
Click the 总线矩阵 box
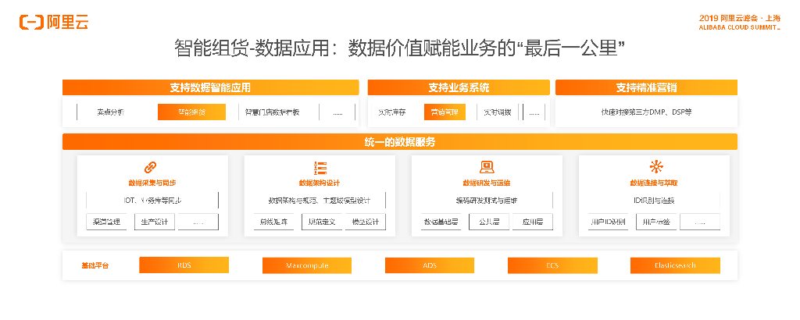point(274,222)
